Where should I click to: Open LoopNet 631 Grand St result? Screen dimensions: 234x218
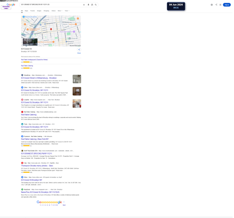pyautogui.click(x=35, y=102)
